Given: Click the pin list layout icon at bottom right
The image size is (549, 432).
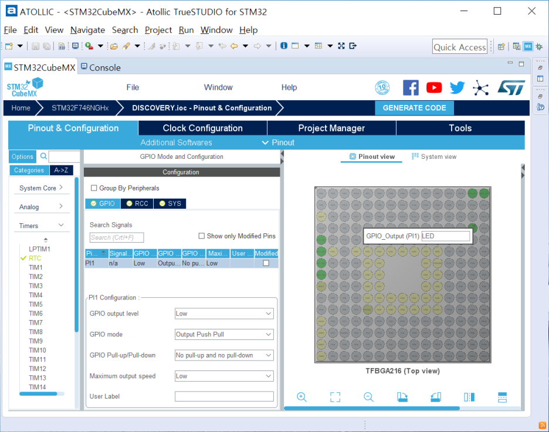Looking at the screenshot, I should click(x=502, y=397).
